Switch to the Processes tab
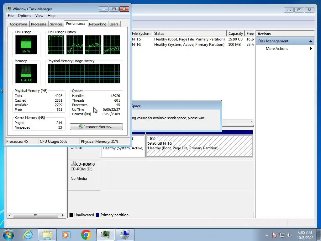321x241 pixels. click(39, 24)
